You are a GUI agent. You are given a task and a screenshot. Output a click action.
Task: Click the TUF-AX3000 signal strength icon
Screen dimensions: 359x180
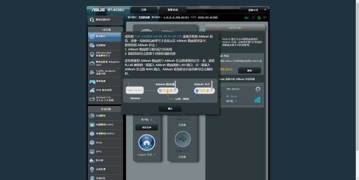click(258, 99)
